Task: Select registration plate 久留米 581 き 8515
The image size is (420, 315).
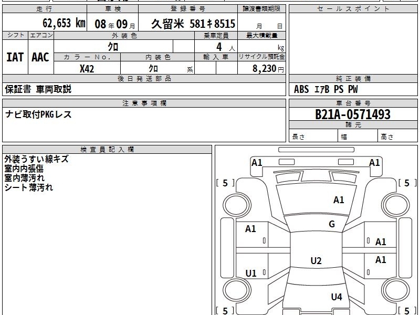Action: [193, 24]
